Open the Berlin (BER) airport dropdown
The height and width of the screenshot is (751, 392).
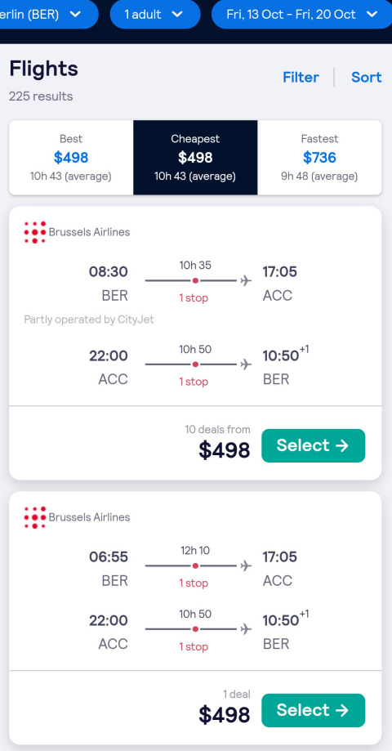[49, 15]
